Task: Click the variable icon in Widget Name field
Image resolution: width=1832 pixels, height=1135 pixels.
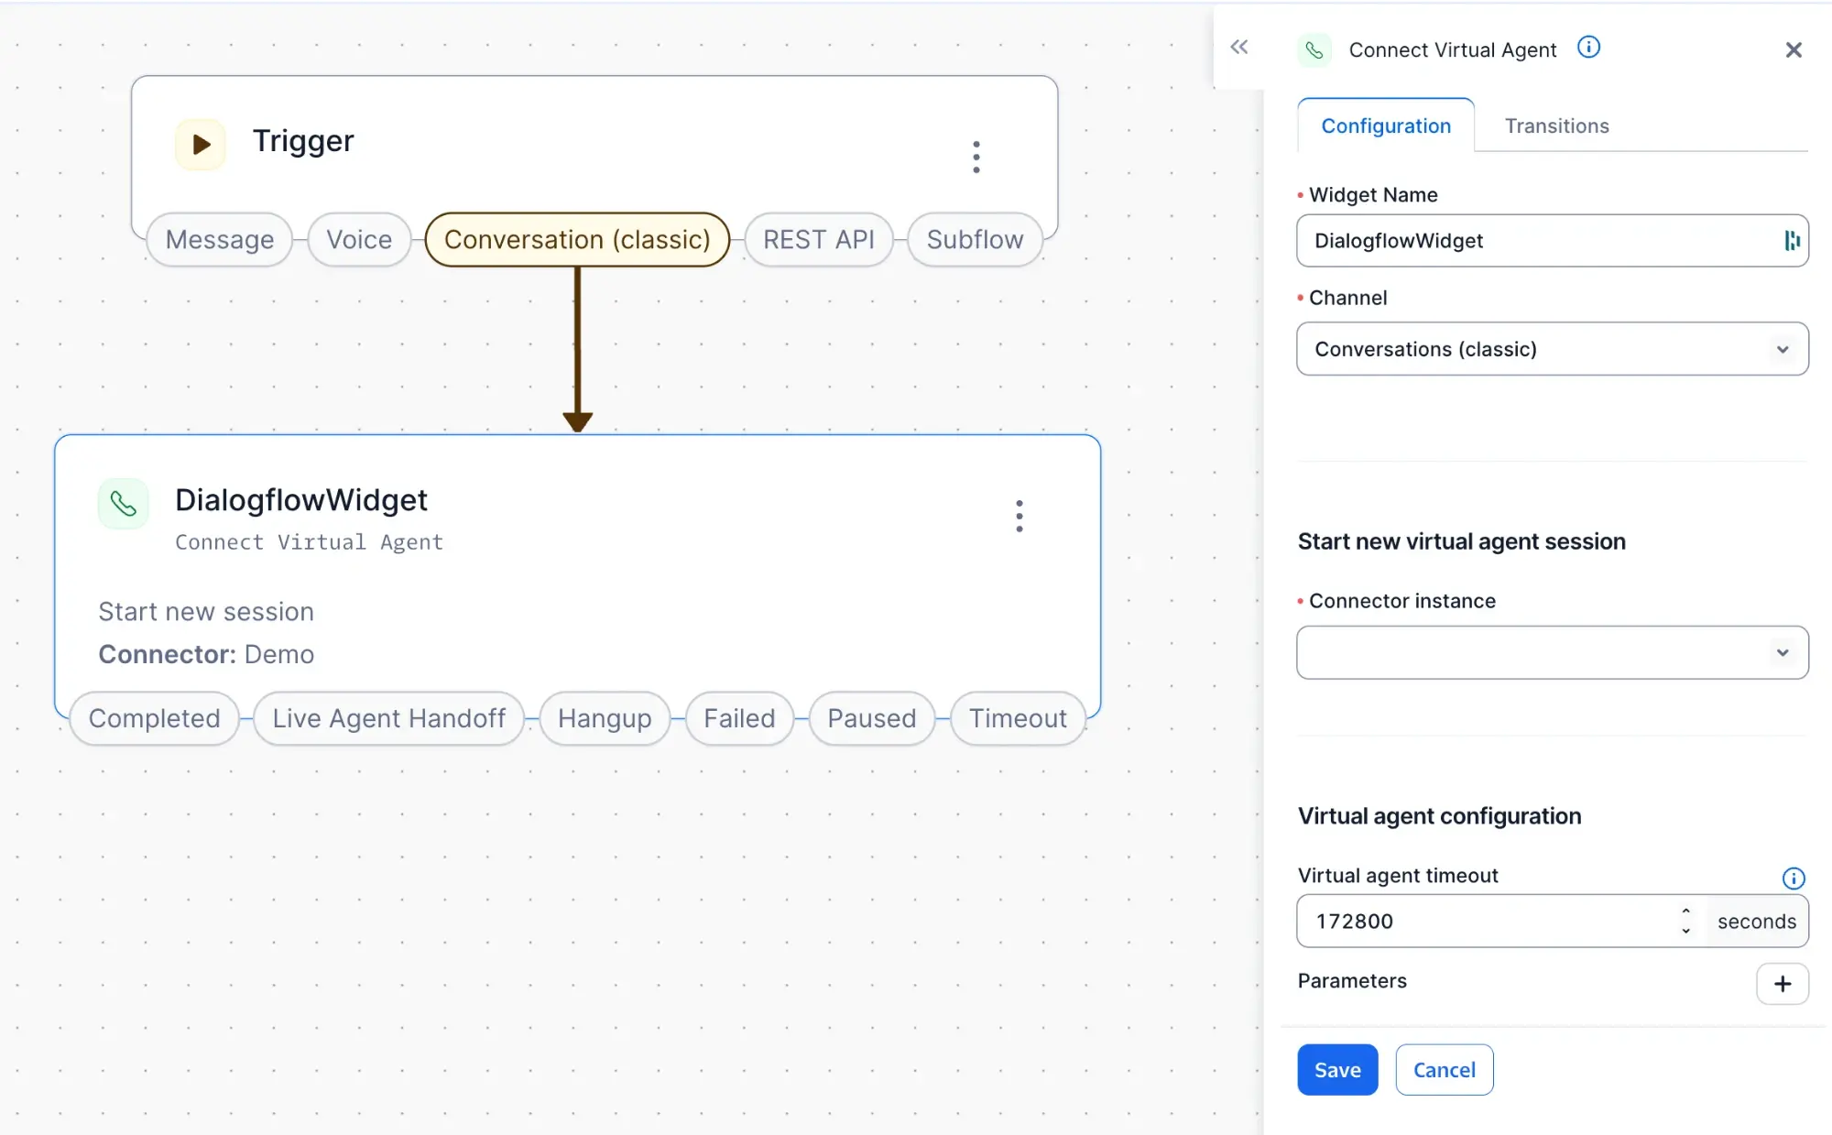Action: tap(1792, 240)
